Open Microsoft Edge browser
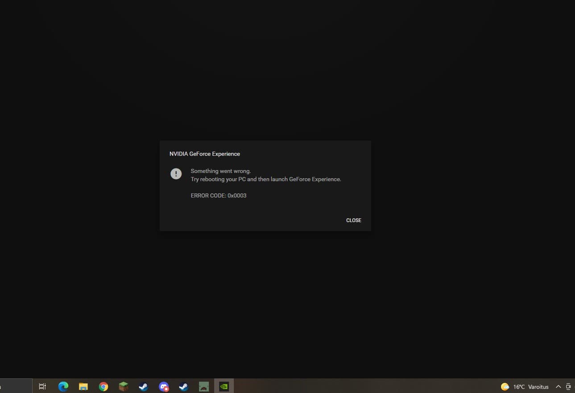 (62, 386)
